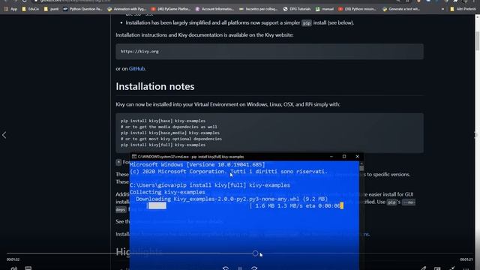Click pip install kivy[base,media] kivy-examples line
Viewport: 480px width, 270px height.
click(x=170, y=133)
